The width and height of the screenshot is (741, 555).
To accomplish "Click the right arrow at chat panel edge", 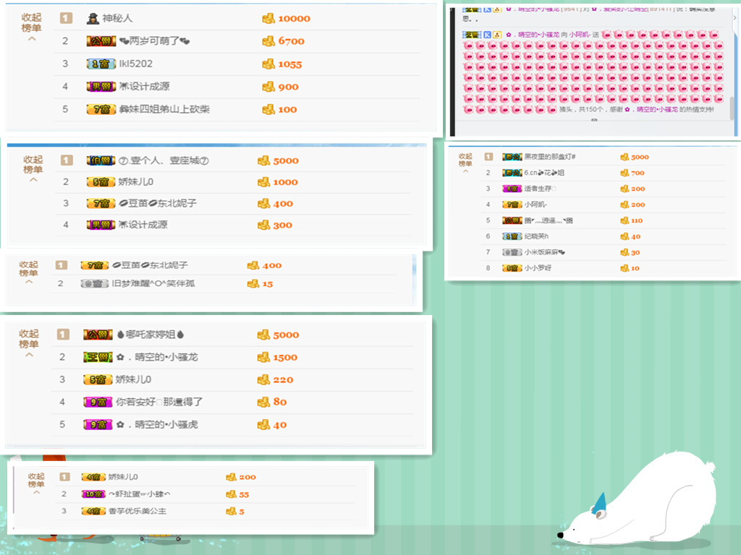I will tap(735, 18).
